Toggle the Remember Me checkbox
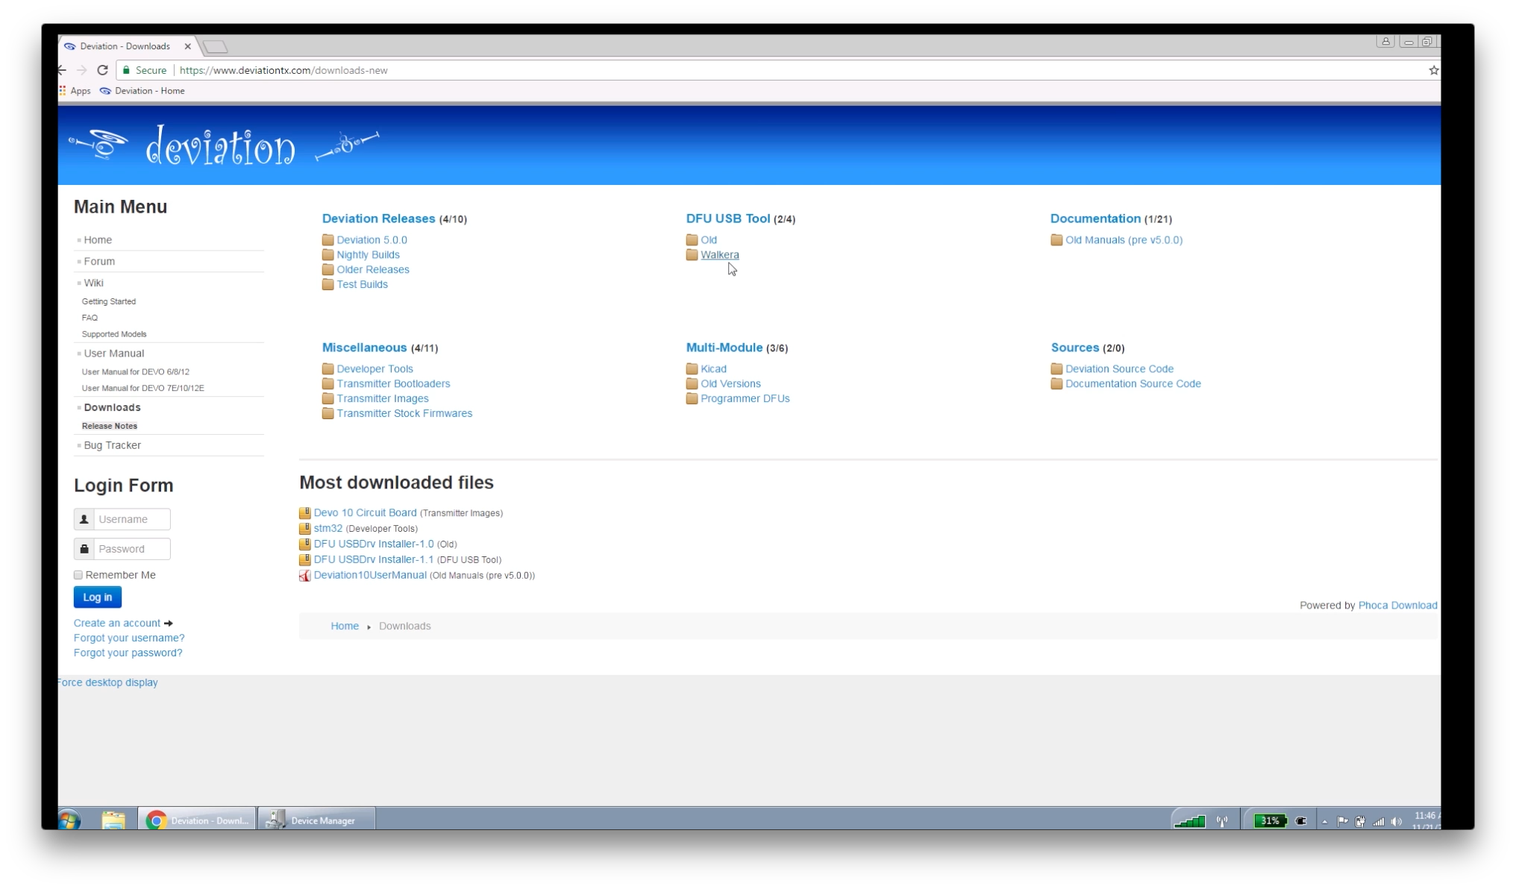 pyautogui.click(x=78, y=575)
